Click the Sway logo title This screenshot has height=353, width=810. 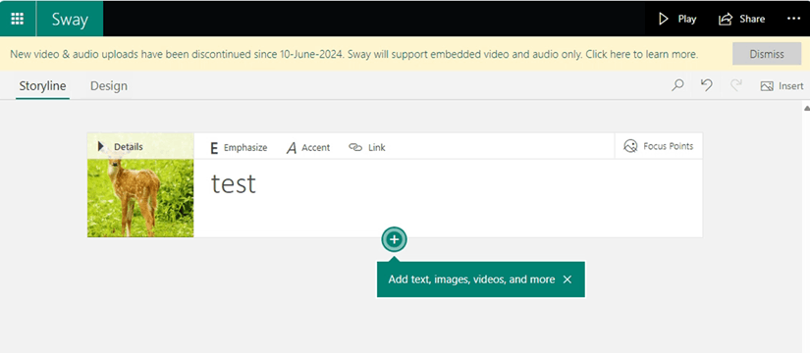(x=70, y=20)
